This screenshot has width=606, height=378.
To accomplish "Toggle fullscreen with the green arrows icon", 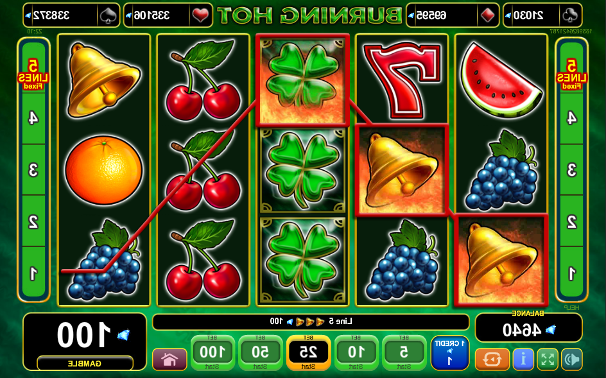I will pos(548,359).
